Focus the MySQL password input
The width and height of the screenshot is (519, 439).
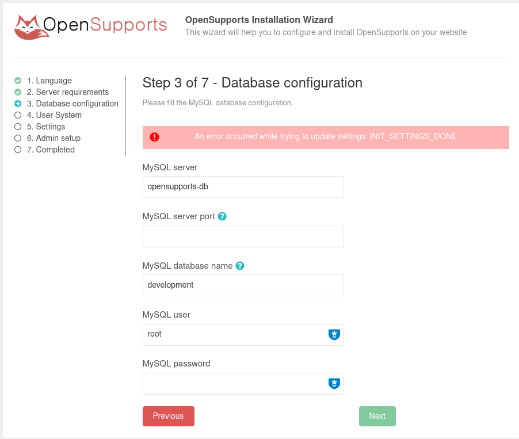(236, 383)
